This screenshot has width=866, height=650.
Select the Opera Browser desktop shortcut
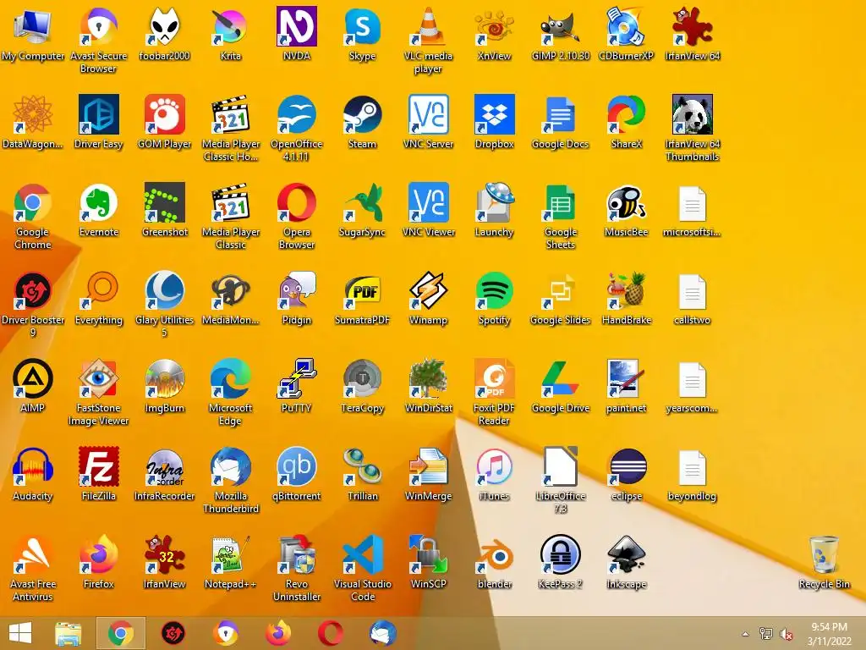(297, 216)
